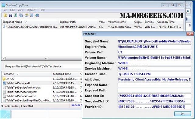The image size is (195, 119).
Task: Select the TableTextServiceSimplifiedQuanPin filename
Action: click(x=29, y=100)
